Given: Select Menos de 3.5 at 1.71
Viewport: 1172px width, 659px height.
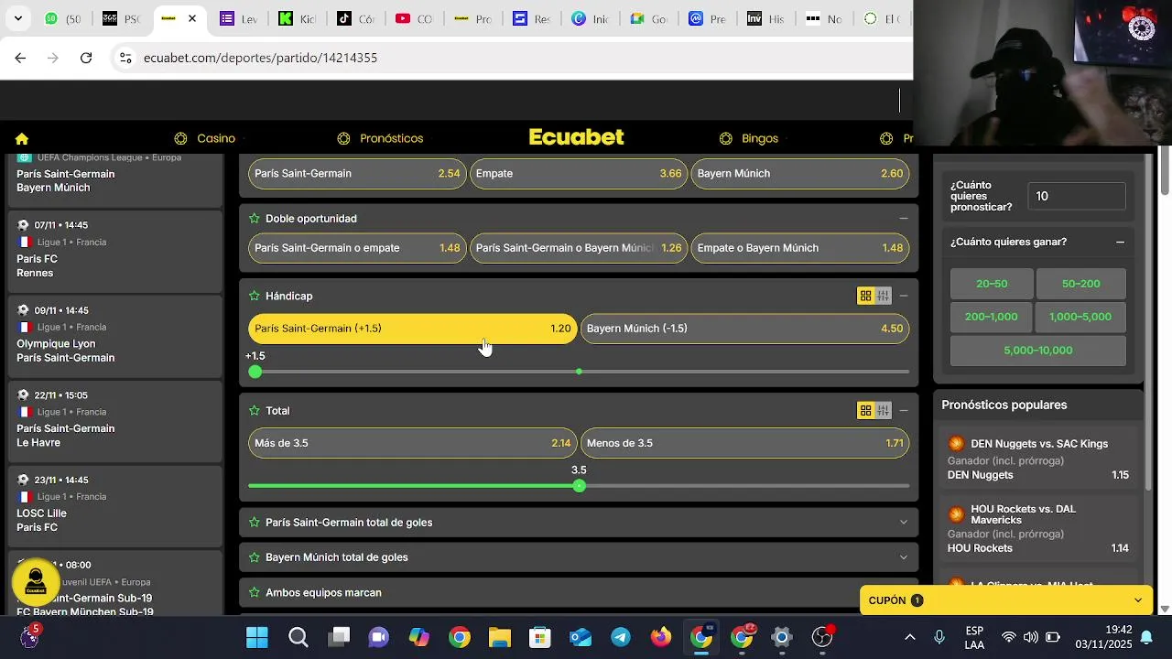Looking at the screenshot, I should tap(745, 443).
